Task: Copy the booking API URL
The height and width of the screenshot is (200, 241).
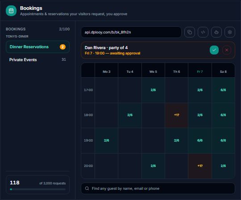Action: [190, 32]
